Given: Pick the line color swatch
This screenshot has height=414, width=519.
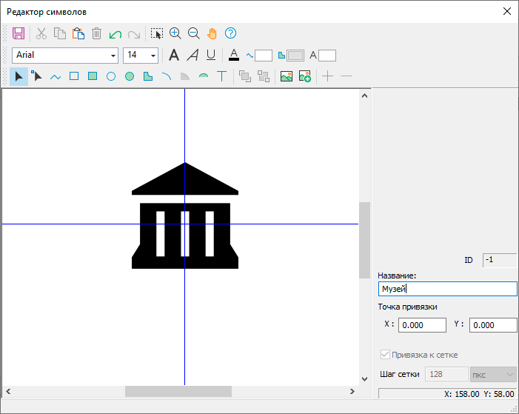Looking at the screenshot, I should (x=264, y=56).
